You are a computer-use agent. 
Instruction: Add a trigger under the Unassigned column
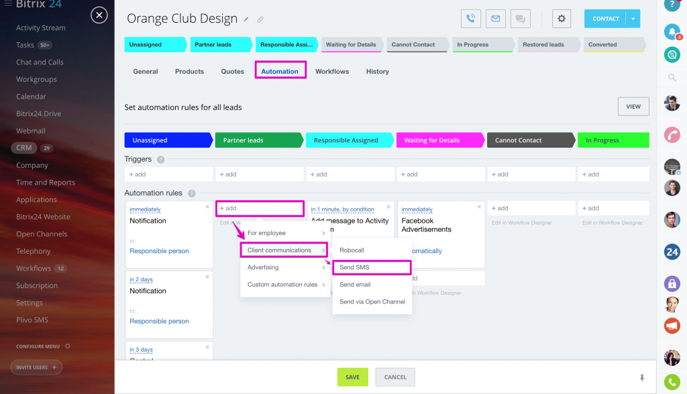click(x=168, y=175)
